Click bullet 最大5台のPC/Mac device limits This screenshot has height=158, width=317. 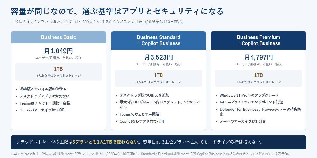pos(160,105)
